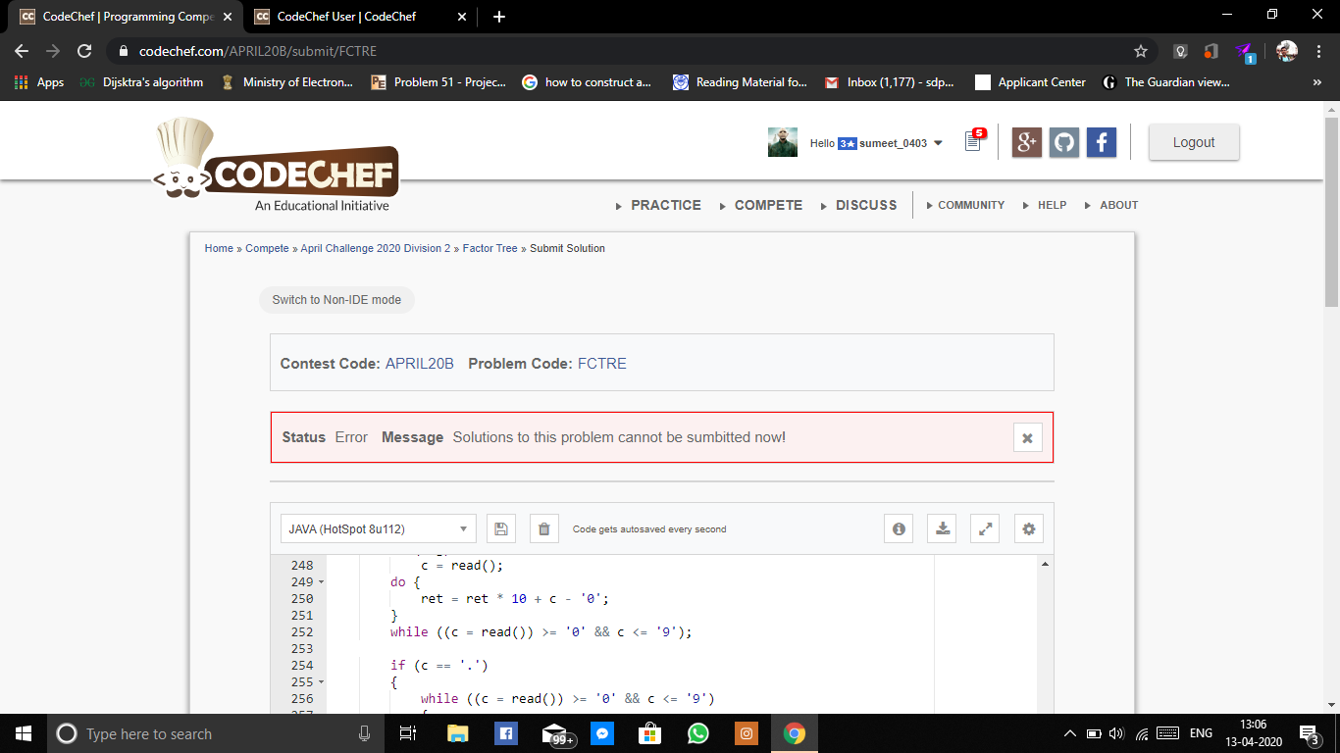Image resolution: width=1340 pixels, height=753 pixels.
Task: Open Problem 51 - Project bookmark
Action: (x=438, y=82)
